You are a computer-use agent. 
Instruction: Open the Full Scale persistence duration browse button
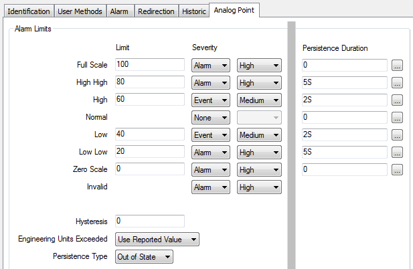click(397, 66)
